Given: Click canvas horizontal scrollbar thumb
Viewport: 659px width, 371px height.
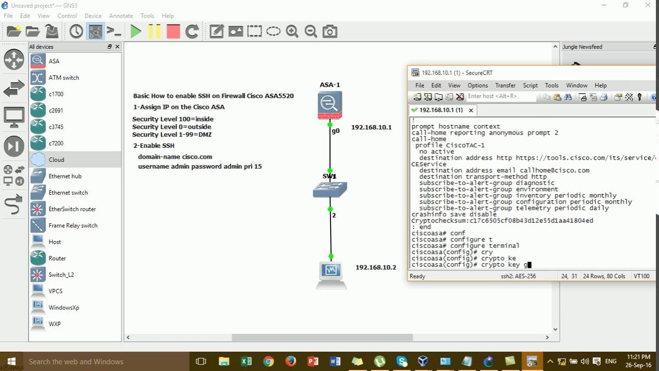Looking at the screenshot, I should [x=322, y=338].
